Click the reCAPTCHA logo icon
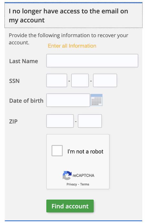 tap(67, 175)
